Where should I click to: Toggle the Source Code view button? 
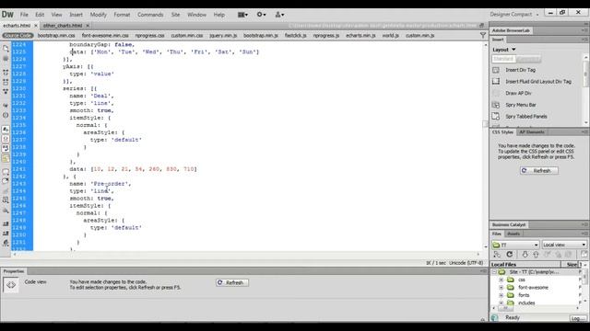18,35
